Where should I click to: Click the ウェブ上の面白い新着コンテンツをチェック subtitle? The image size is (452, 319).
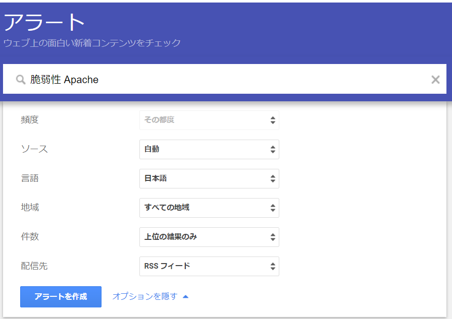92,43
